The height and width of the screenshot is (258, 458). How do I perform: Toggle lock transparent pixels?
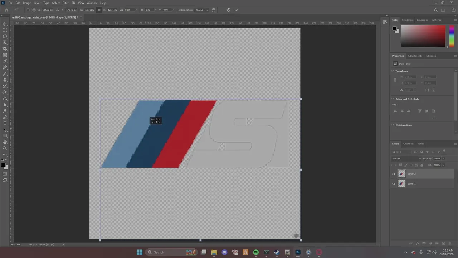401,165
